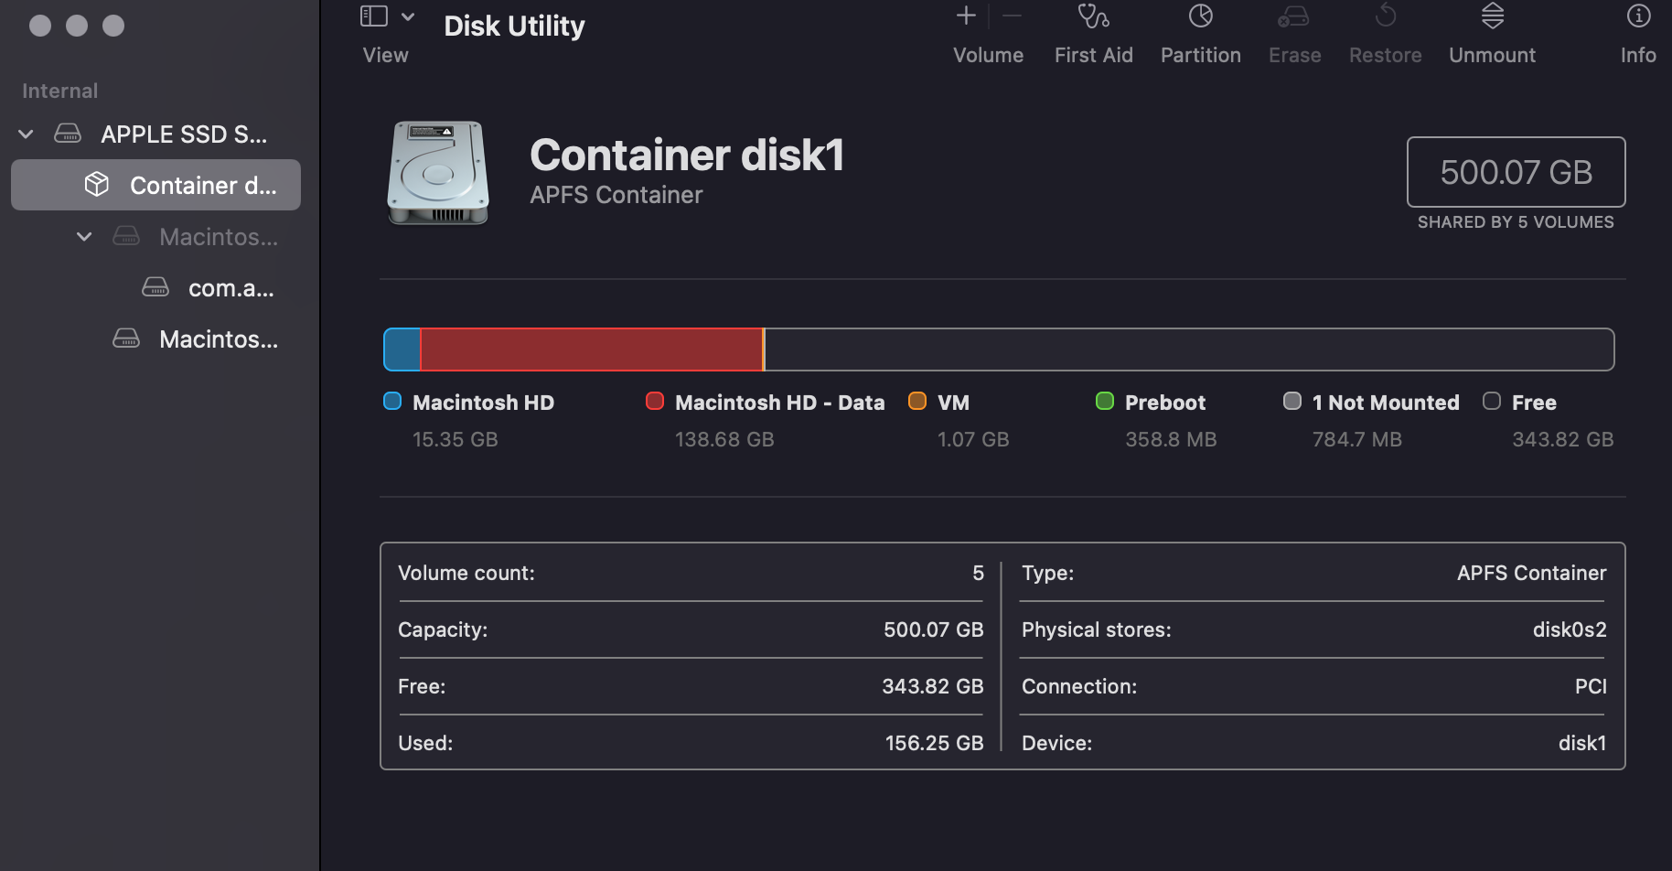Click the Partition toolbar label

tap(1201, 55)
